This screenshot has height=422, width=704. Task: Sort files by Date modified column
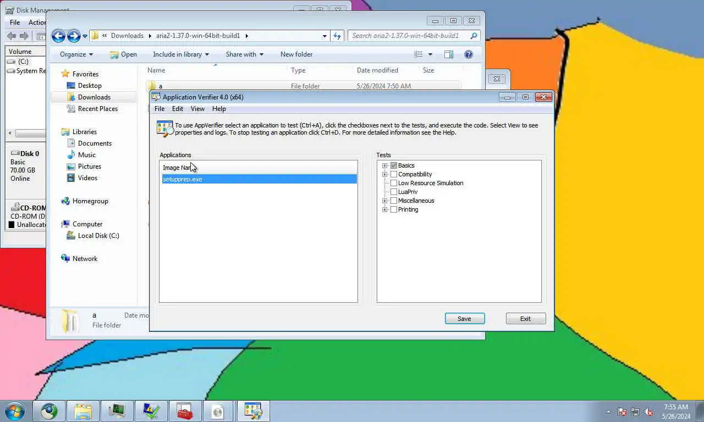pos(386,70)
